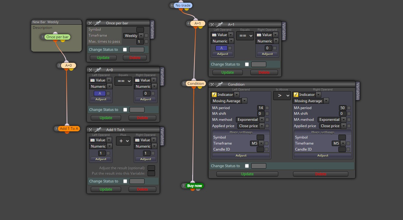Pick Change Status color in Condition panel
Screen dimensions: 403x220
pyautogui.click(x=259, y=166)
